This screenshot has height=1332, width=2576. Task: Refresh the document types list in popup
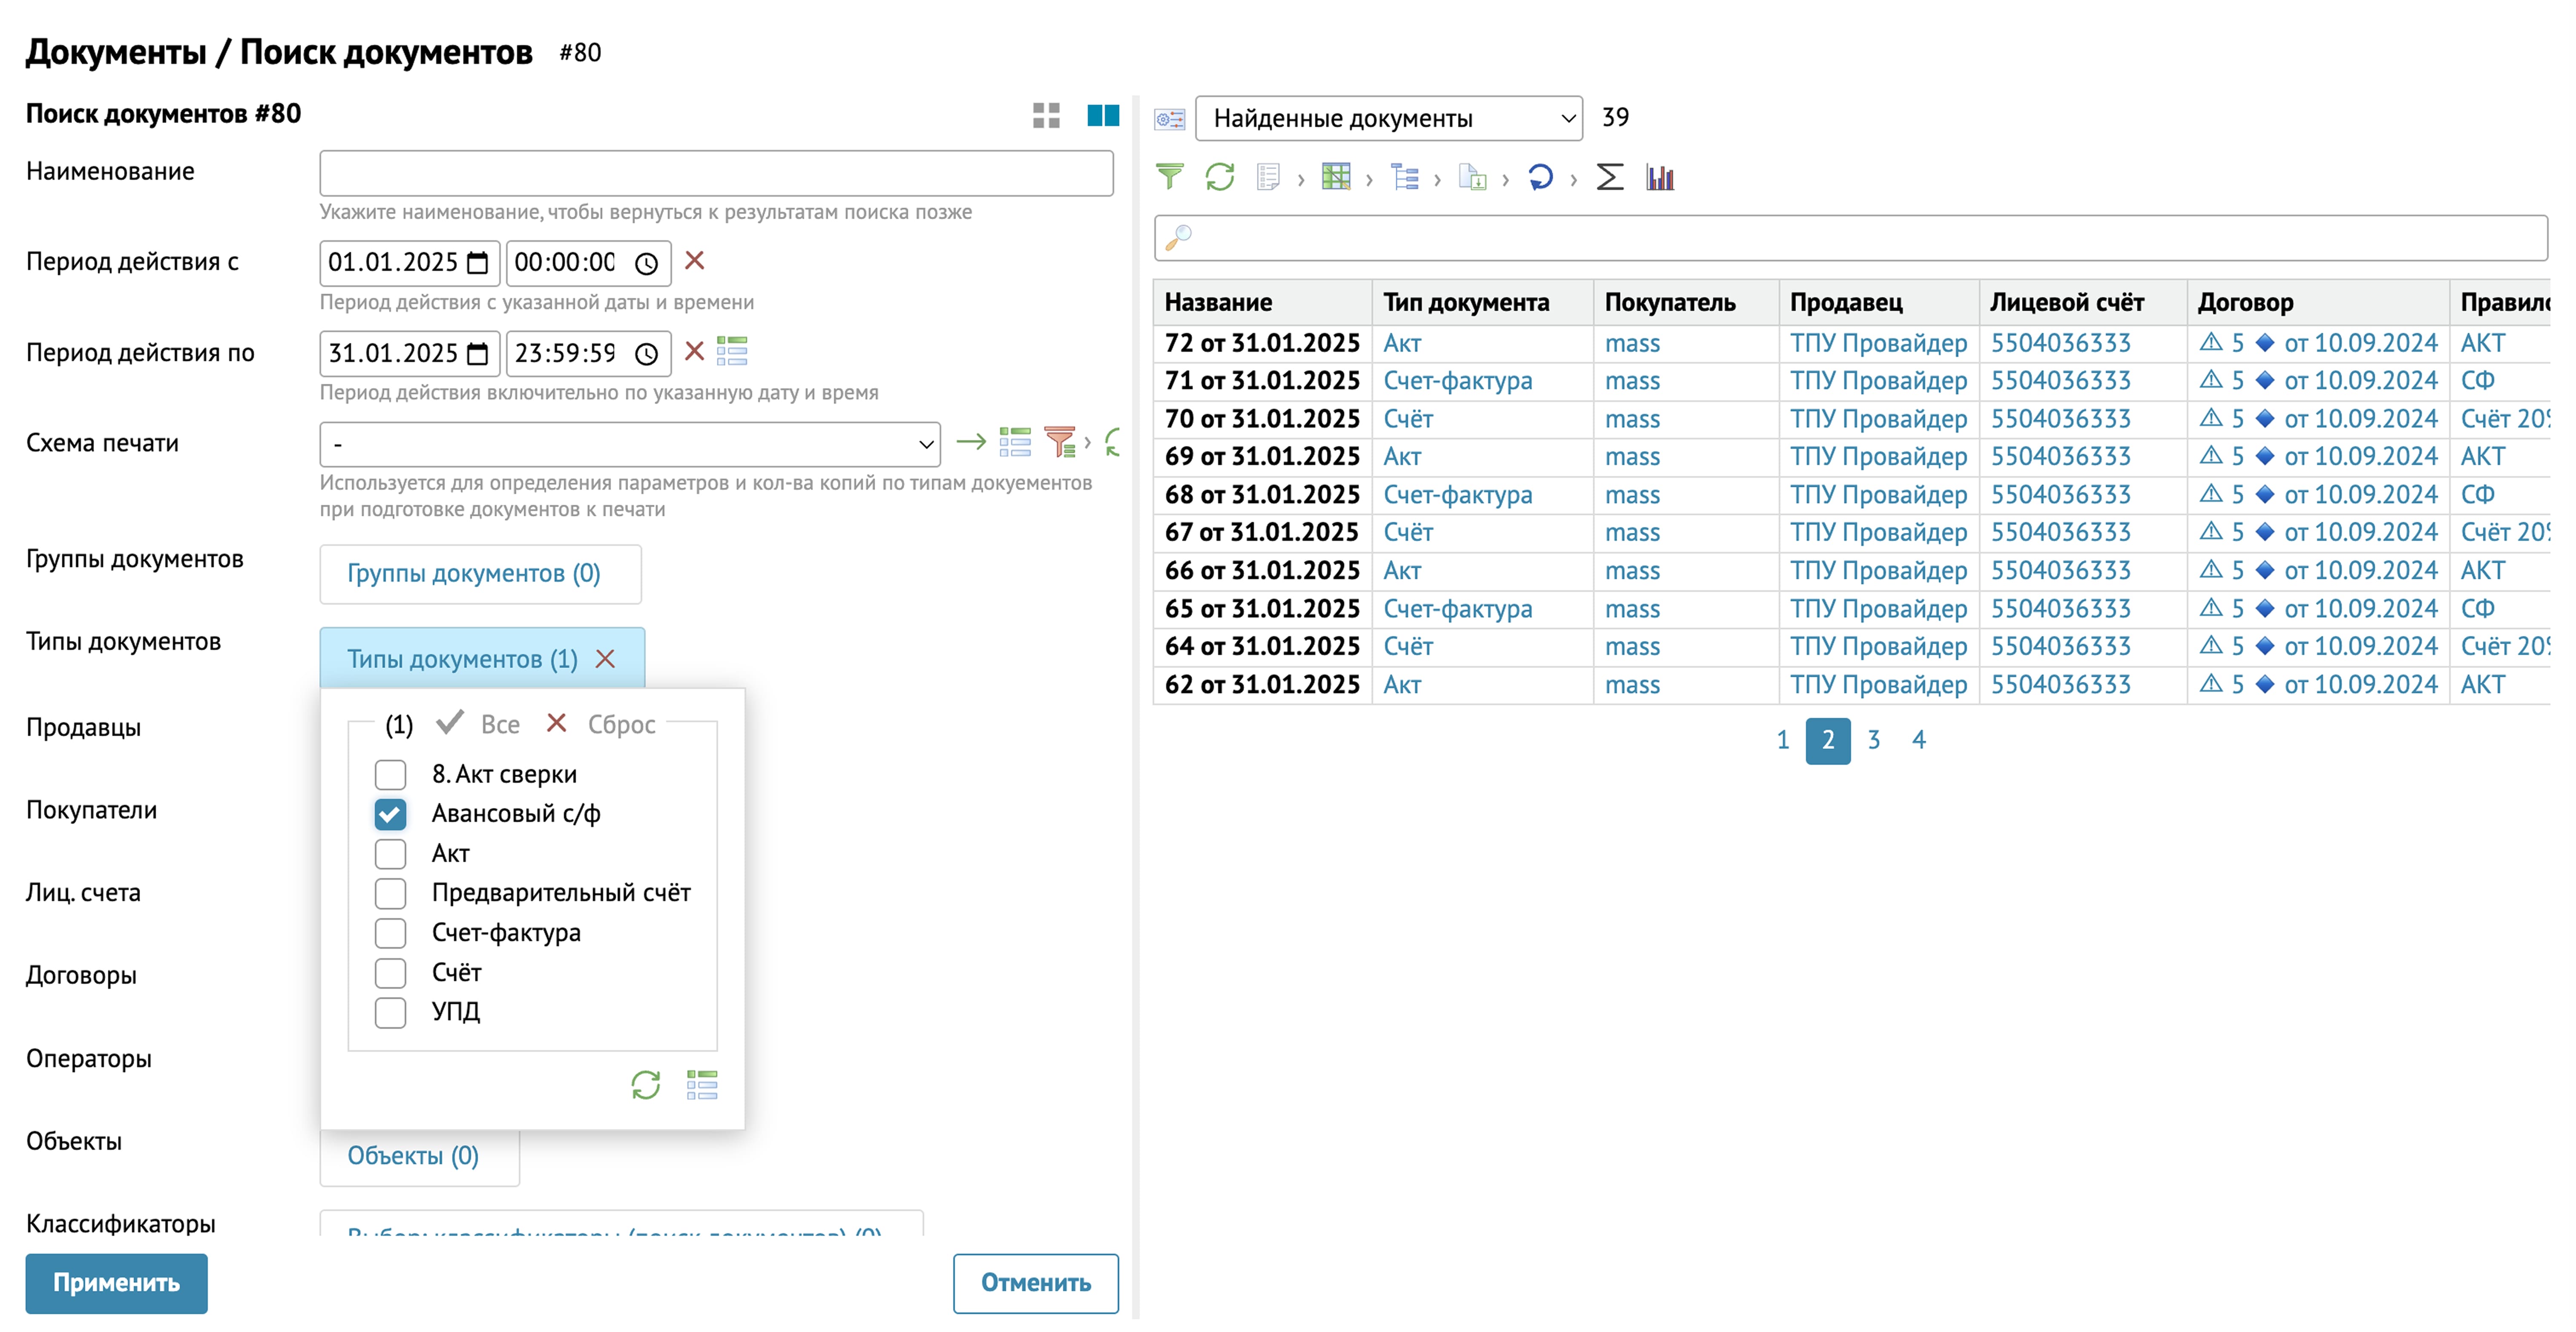pos(646,1085)
